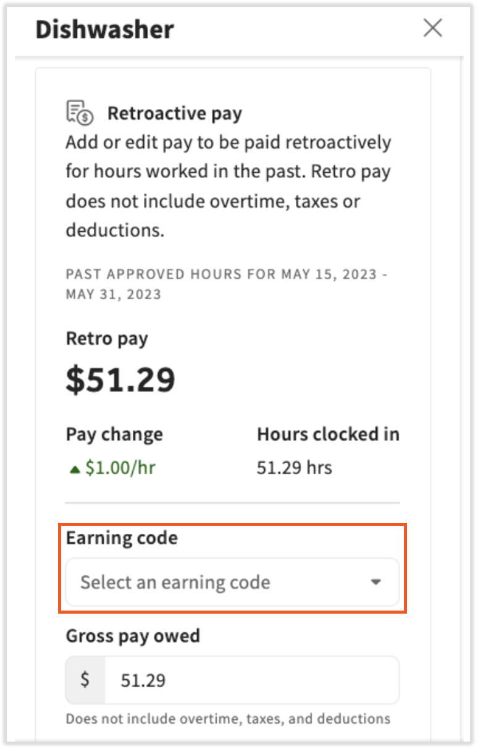Click the Earning code label
Viewport: 478px width, 749px height.
click(x=122, y=538)
